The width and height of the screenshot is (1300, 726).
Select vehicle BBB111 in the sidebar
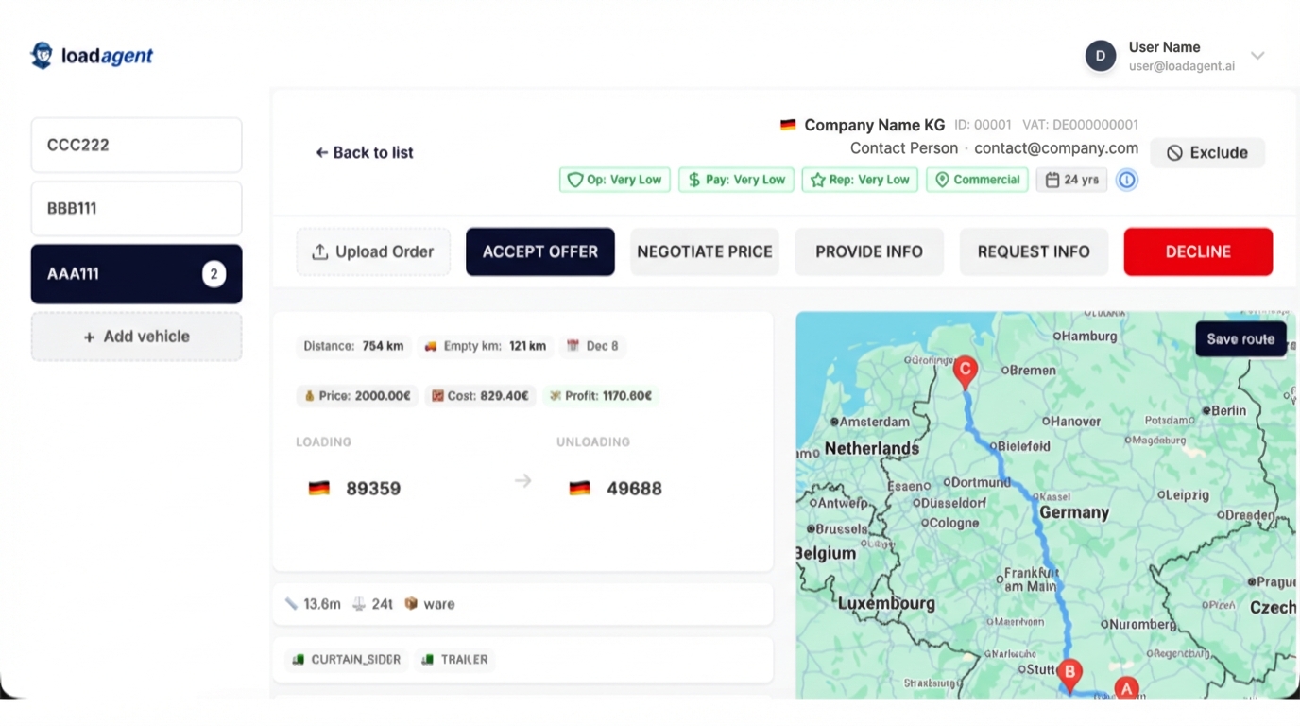coord(136,208)
